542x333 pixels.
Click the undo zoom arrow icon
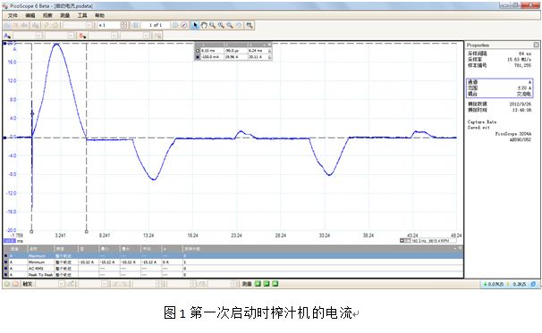point(239,25)
